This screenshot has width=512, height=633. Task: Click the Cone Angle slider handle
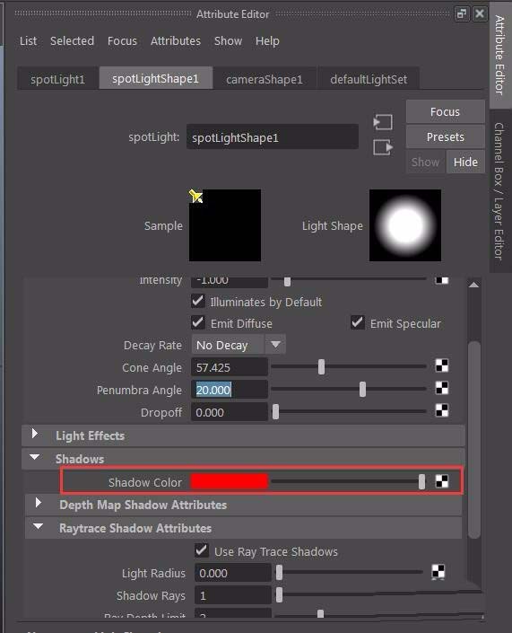(x=321, y=367)
